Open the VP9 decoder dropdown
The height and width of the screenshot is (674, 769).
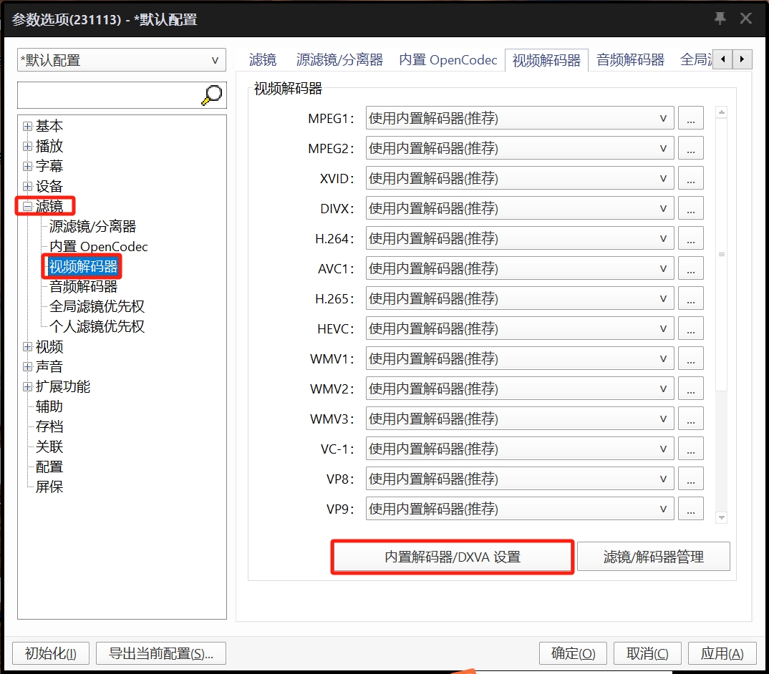[x=520, y=509]
